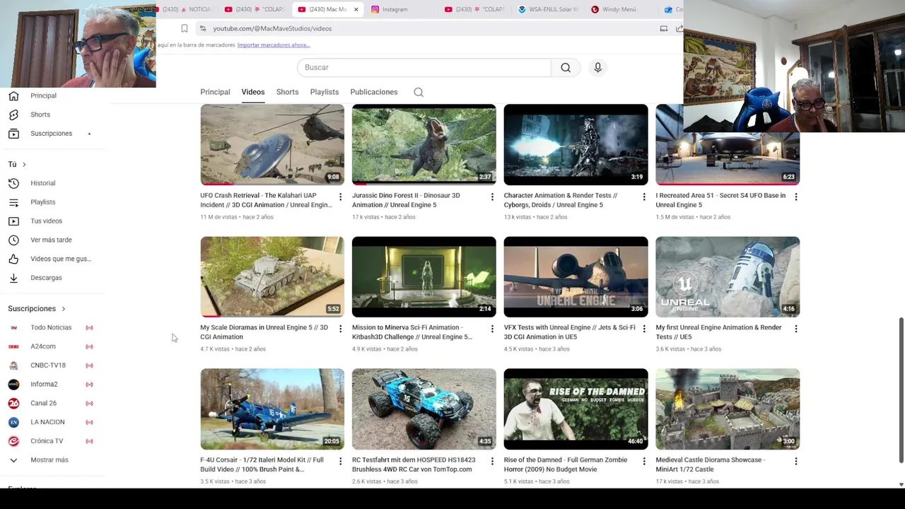Viewport: 905px width, 509px height.
Task: Open Ver más tarde clock icon
Action: [x=13, y=240]
